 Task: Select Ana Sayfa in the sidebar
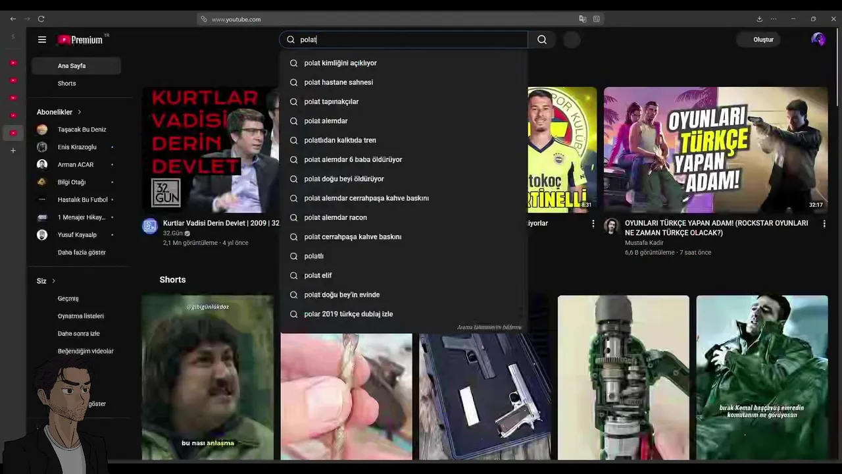coord(76,66)
